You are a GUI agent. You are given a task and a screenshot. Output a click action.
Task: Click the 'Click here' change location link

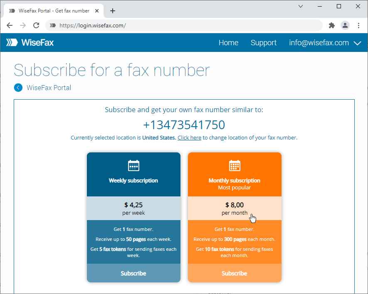189,137
